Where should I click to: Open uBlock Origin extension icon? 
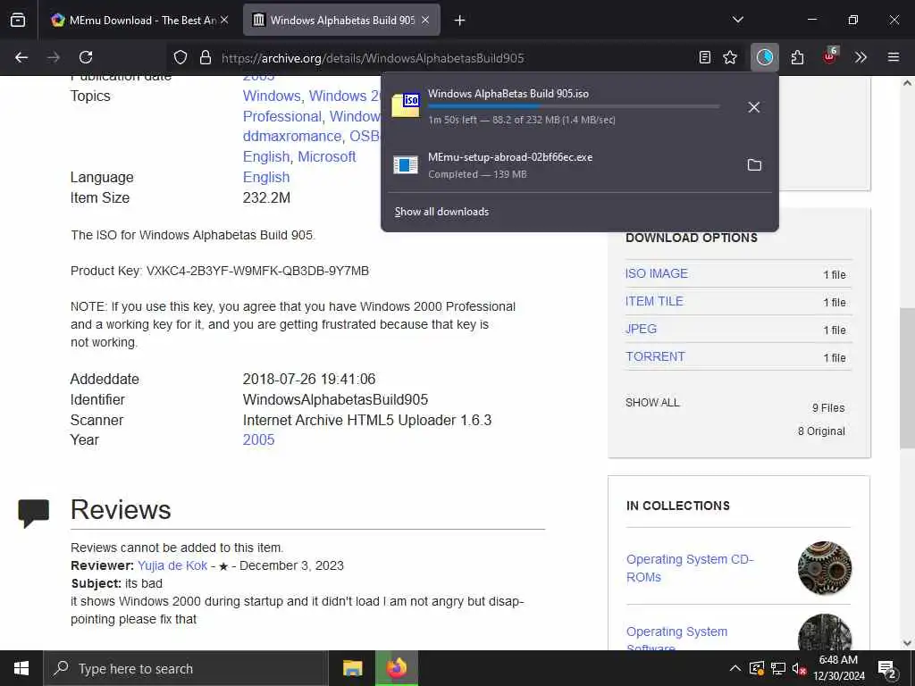[x=830, y=56]
